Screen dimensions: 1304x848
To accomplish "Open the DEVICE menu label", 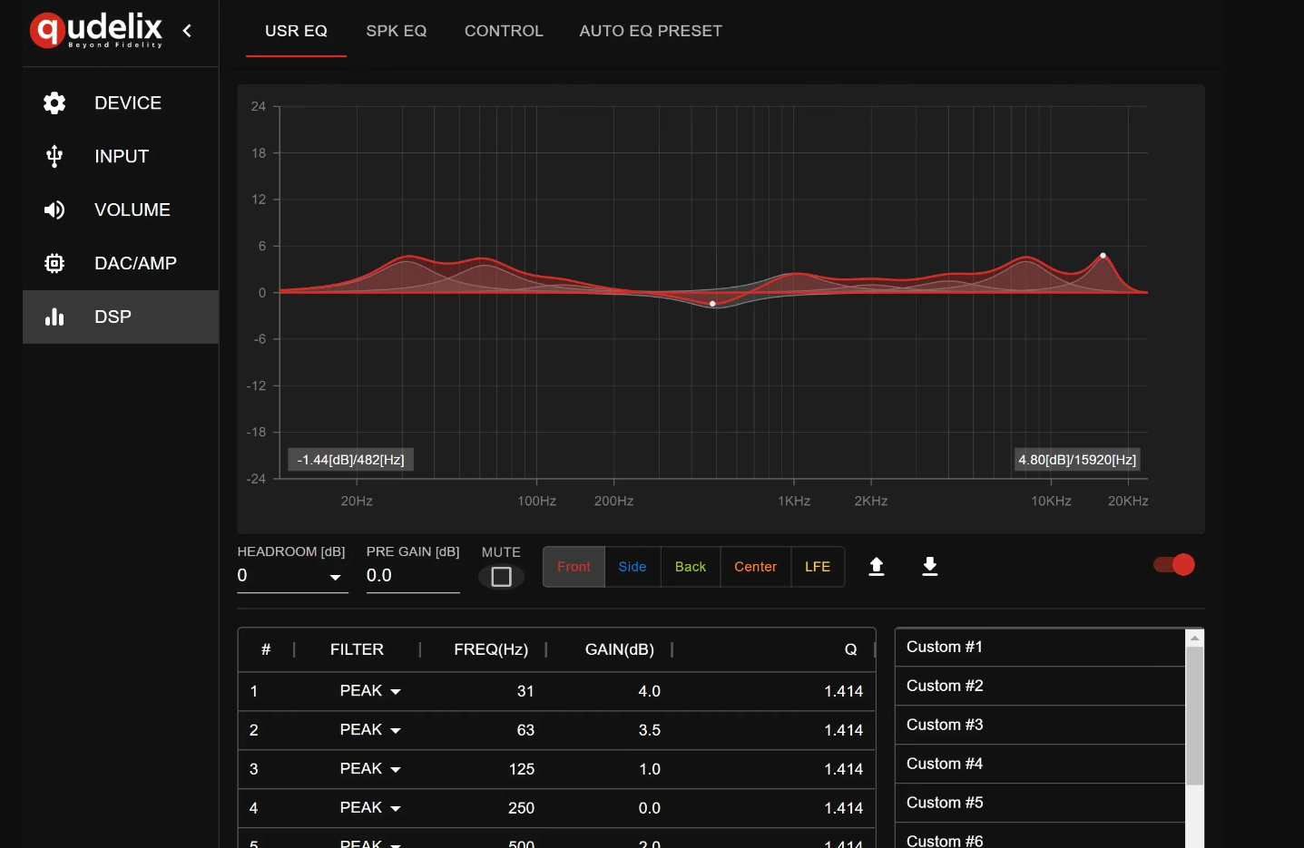I will (x=128, y=103).
